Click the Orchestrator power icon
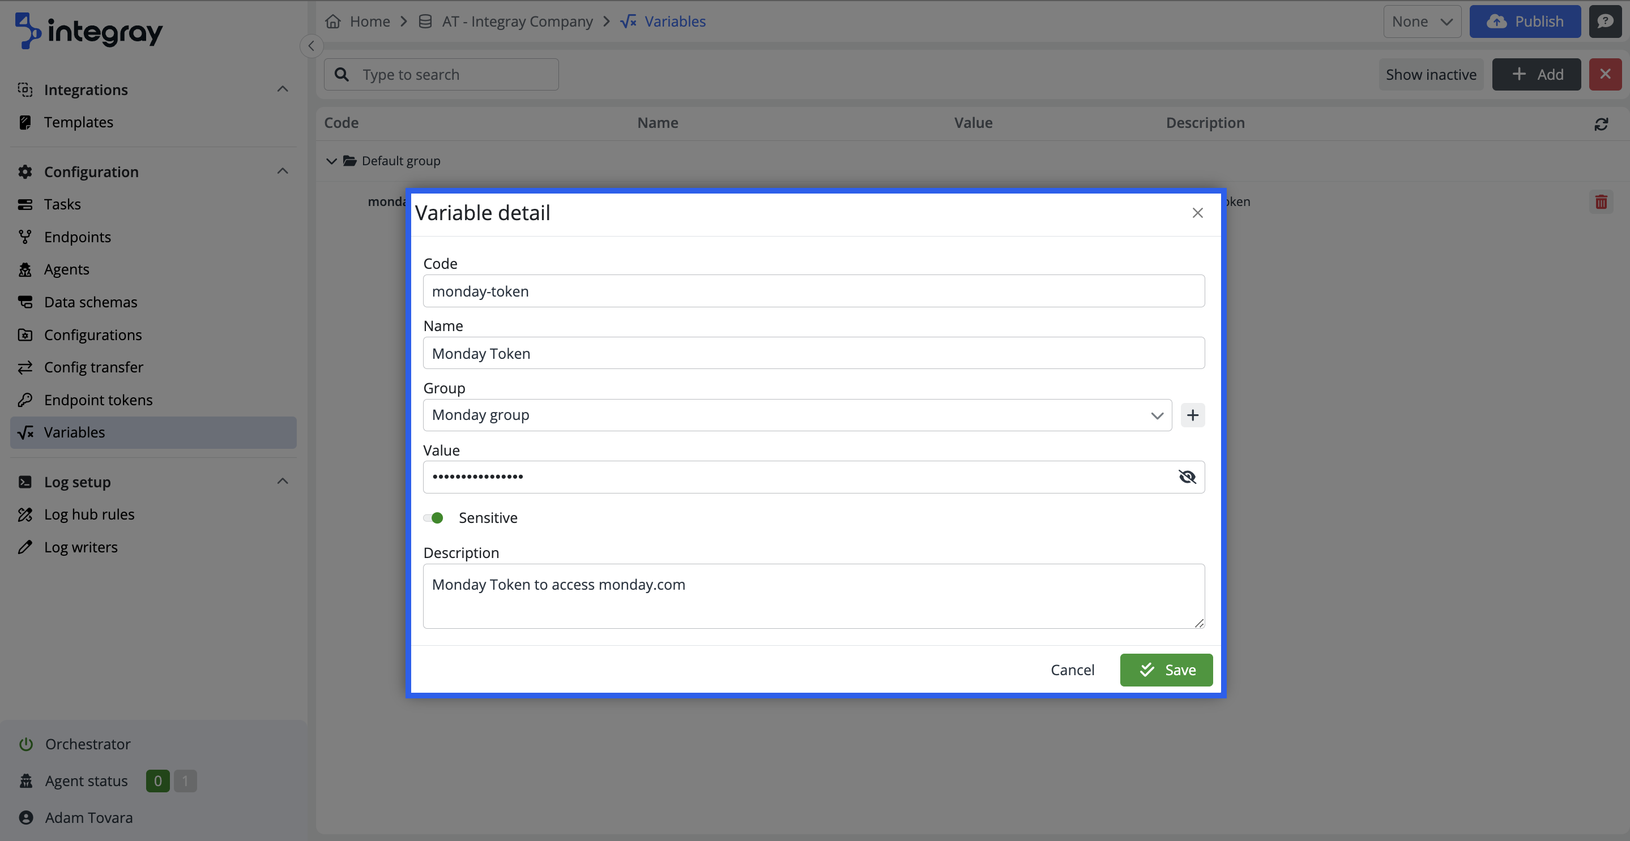 pyautogui.click(x=25, y=744)
